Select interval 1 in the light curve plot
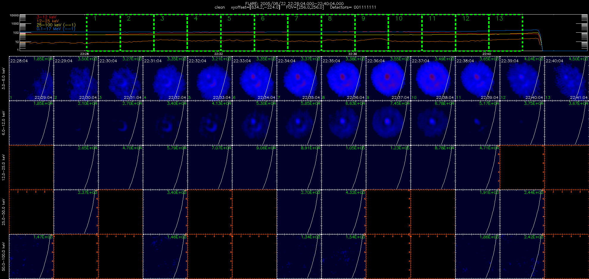This screenshot has height=279, width=589. (x=104, y=33)
